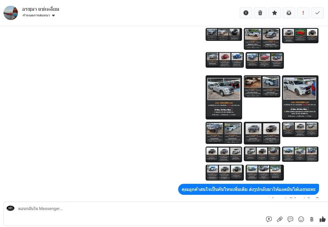This screenshot has width=328, height=227.
Task: Delete the conversation using trash icon
Action: [260, 13]
